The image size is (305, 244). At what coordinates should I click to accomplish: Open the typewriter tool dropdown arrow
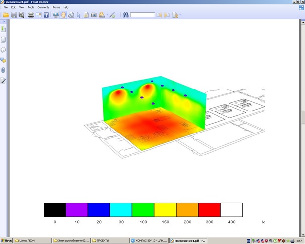pyautogui.click(x=107, y=15)
